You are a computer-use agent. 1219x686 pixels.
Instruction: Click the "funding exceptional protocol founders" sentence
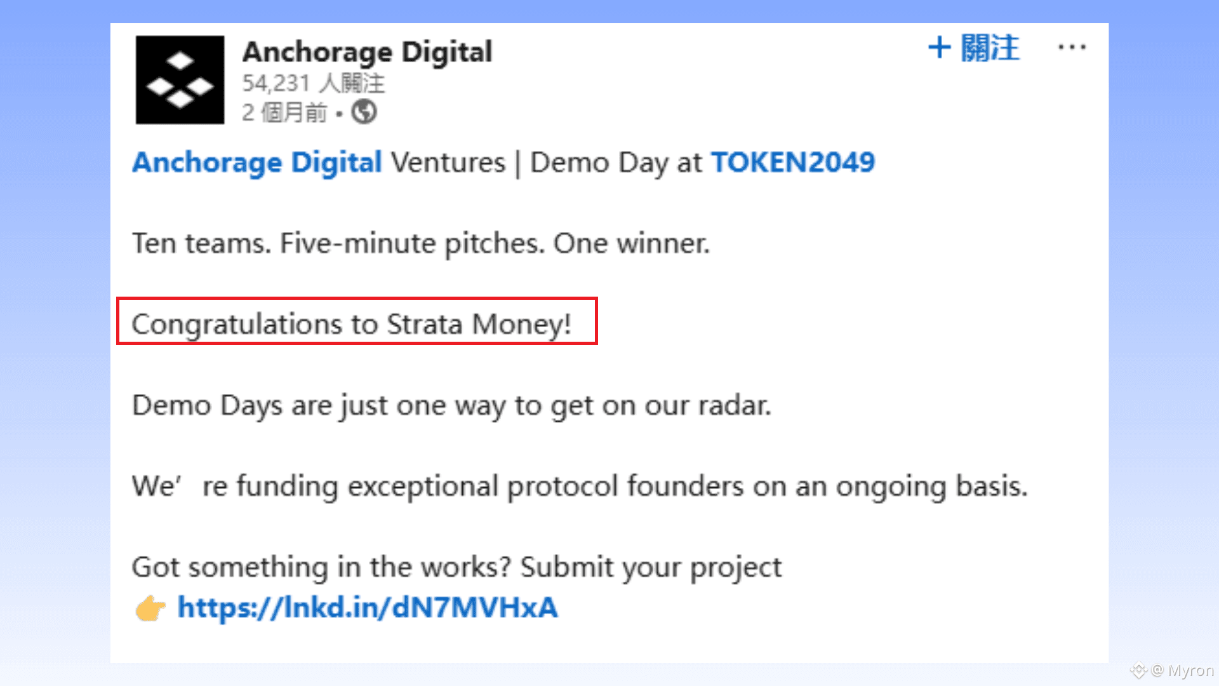[x=579, y=487]
